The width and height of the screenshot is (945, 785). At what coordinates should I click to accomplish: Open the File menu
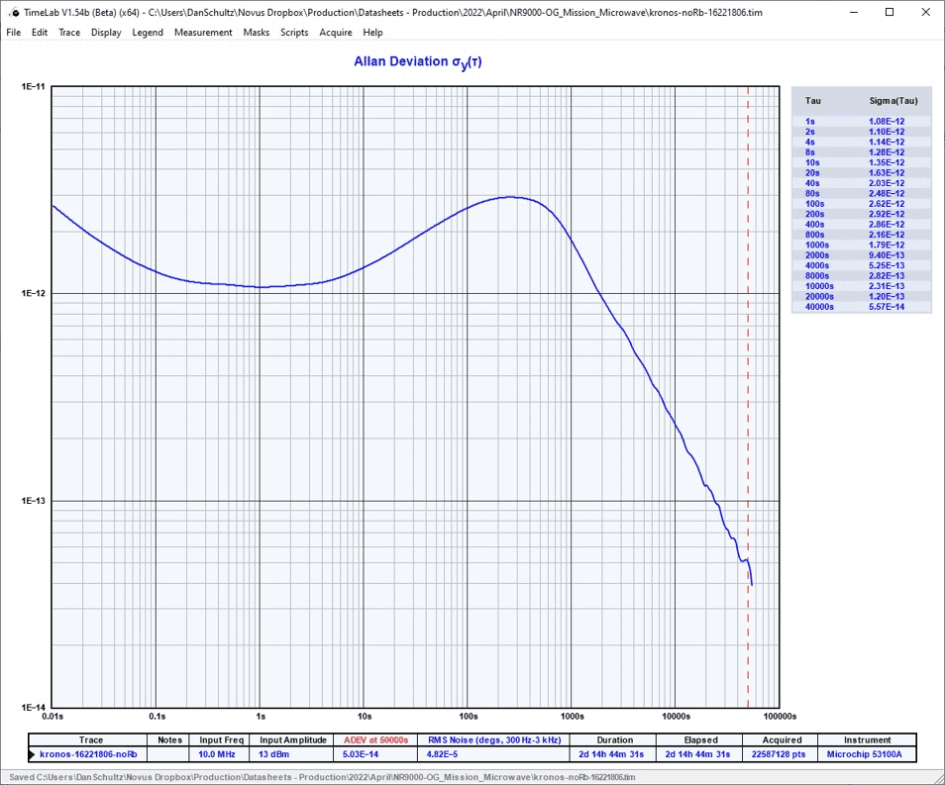point(13,33)
